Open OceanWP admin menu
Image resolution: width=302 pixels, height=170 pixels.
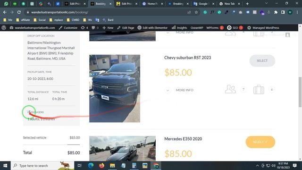197,28
